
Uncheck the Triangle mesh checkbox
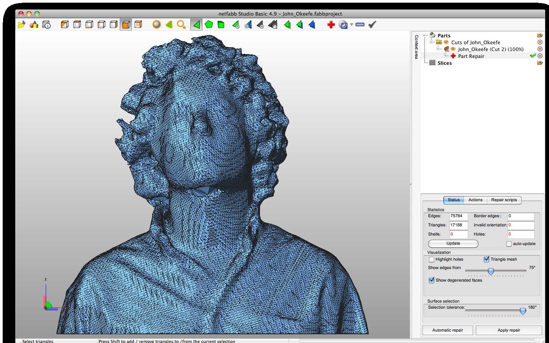(486, 260)
